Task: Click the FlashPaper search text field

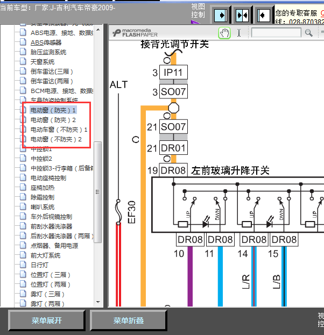Action: 276,33
